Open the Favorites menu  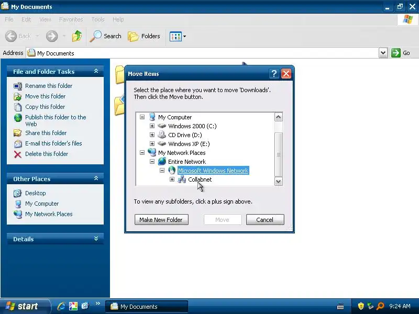[x=71, y=19]
